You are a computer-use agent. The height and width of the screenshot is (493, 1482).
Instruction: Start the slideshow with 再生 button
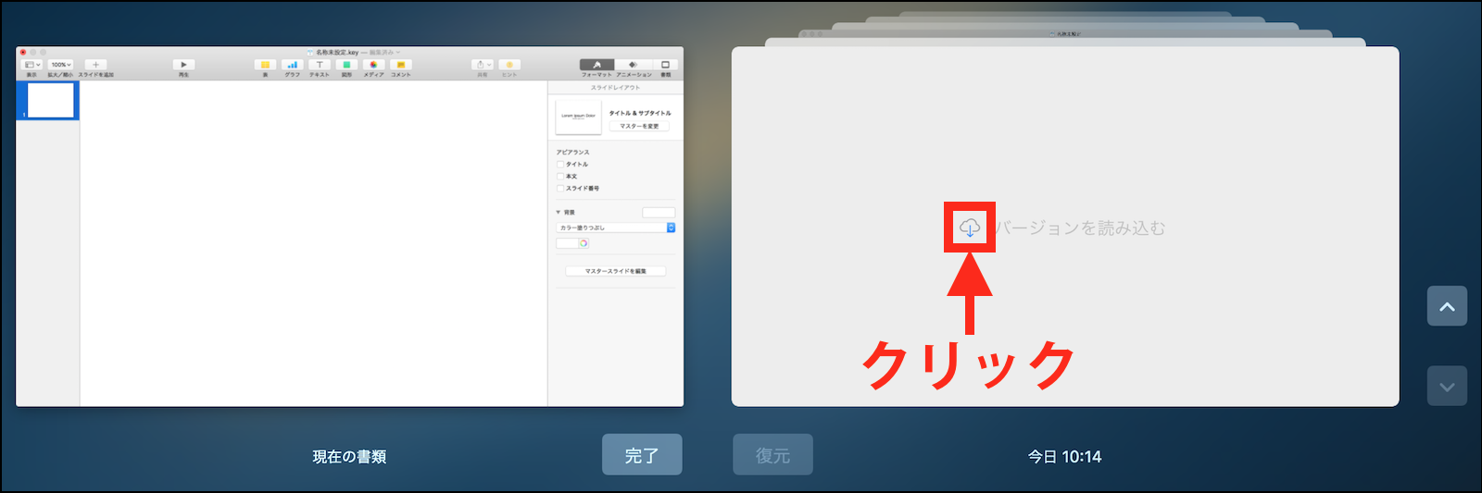coord(183,65)
